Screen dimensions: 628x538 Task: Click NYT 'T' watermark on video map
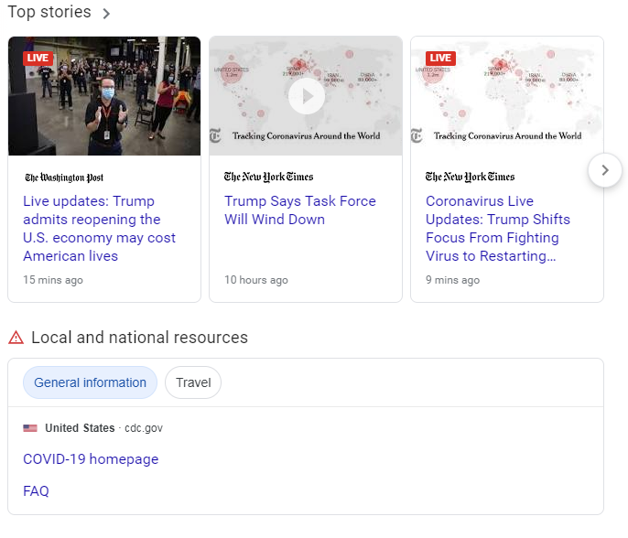click(x=215, y=135)
